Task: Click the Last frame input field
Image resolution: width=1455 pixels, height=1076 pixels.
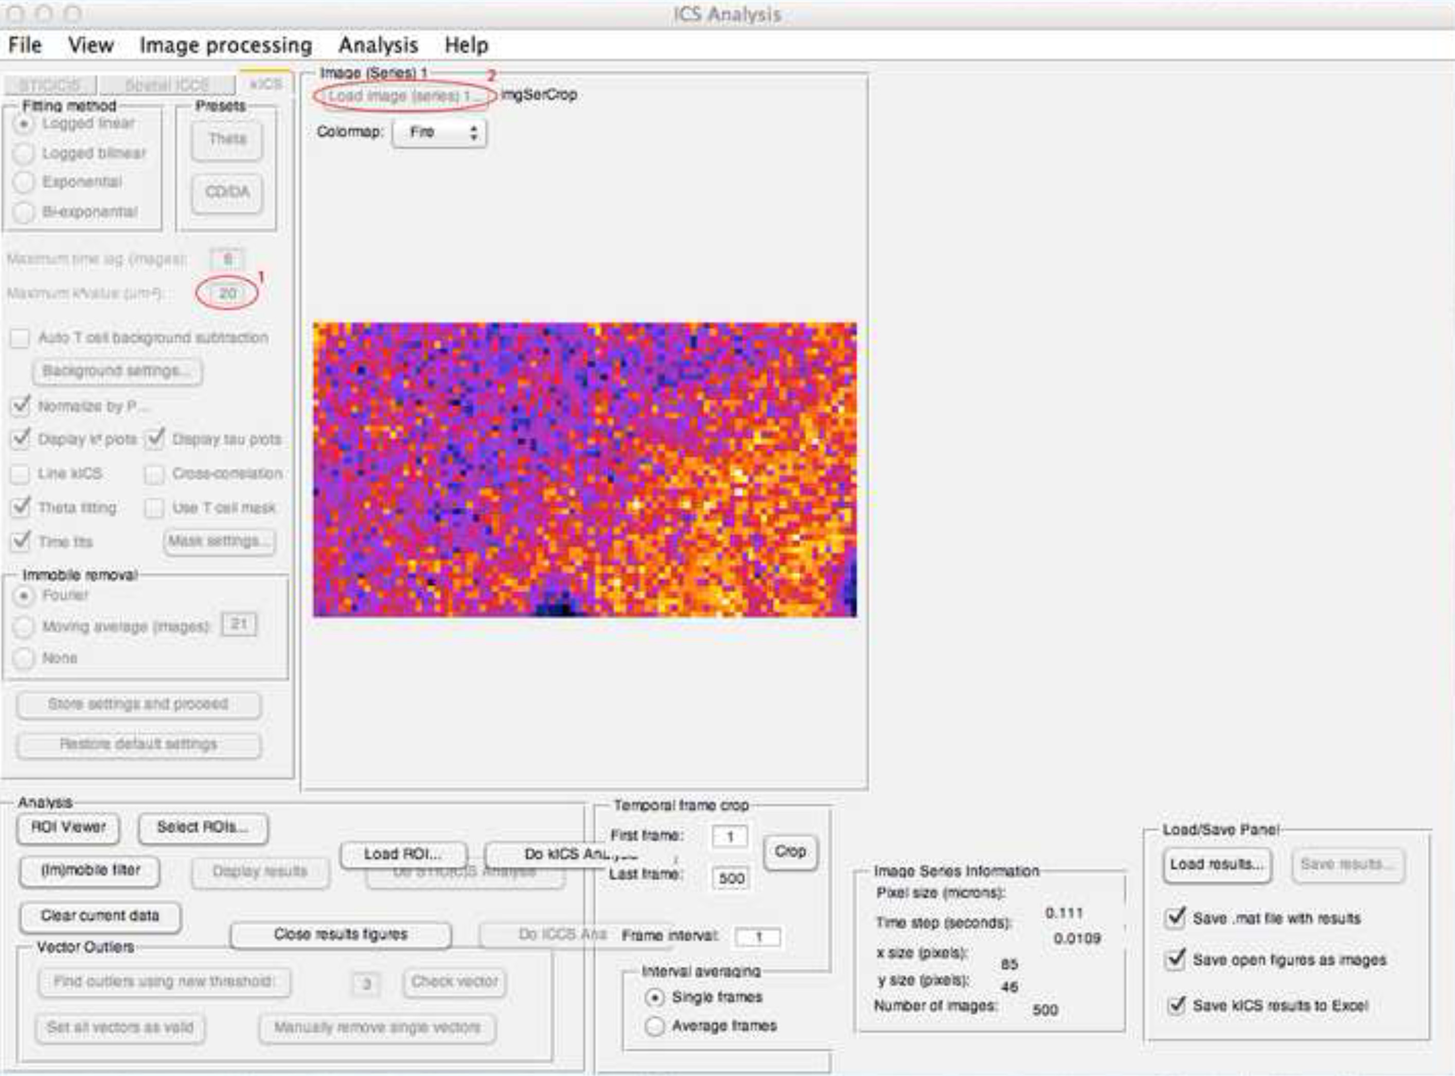Action: pos(731,878)
